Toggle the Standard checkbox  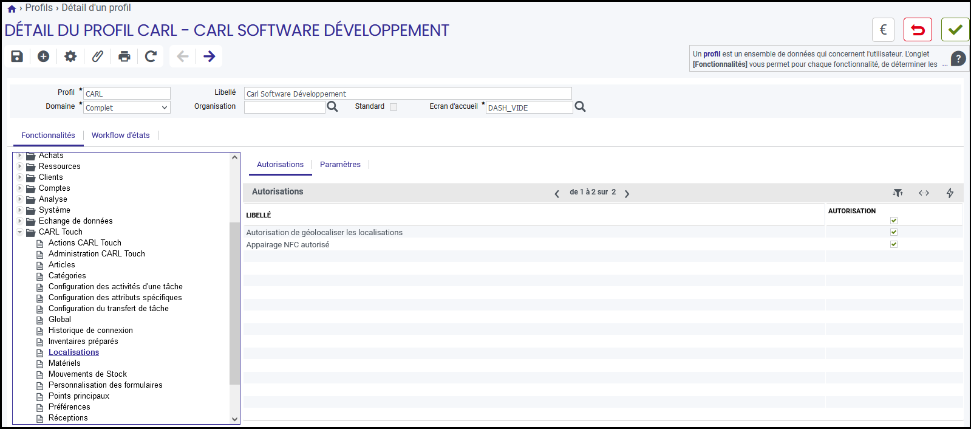(394, 107)
